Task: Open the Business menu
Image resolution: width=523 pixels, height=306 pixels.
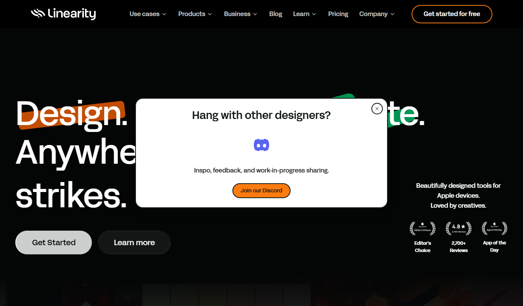Action: 241,14
